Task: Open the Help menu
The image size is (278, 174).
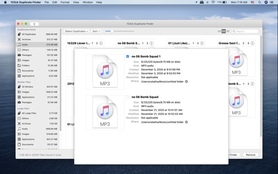Action: coord(99,2)
